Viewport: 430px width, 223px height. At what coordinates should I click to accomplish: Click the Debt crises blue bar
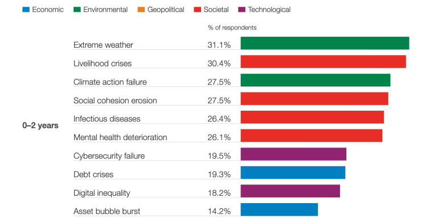(293, 172)
